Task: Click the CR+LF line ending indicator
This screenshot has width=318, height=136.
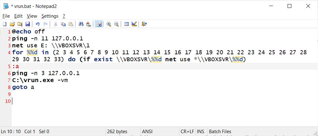Action: [187, 132]
